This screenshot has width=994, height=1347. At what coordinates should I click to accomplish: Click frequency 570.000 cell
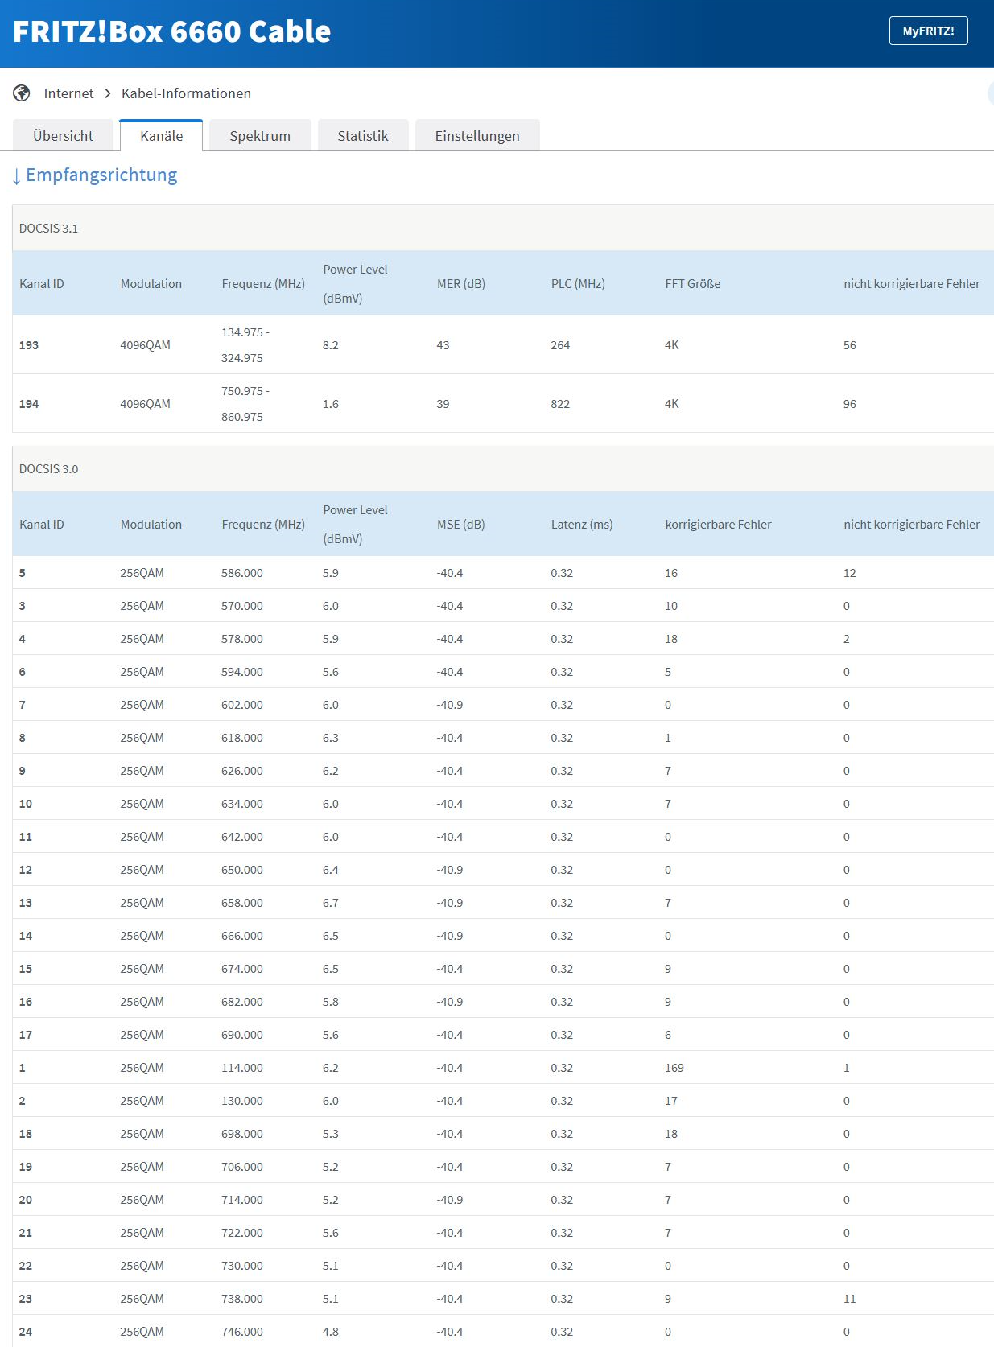click(242, 606)
